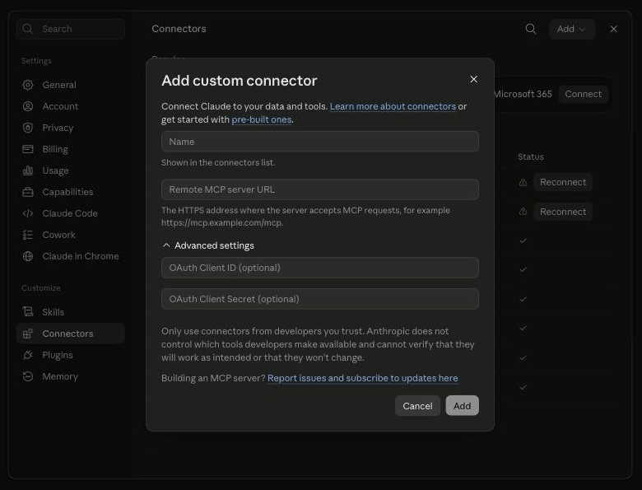The width and height of the screenshot is (642, 490).
Task: Click the Microsoft 365 label
Action: tap(523, 94)
